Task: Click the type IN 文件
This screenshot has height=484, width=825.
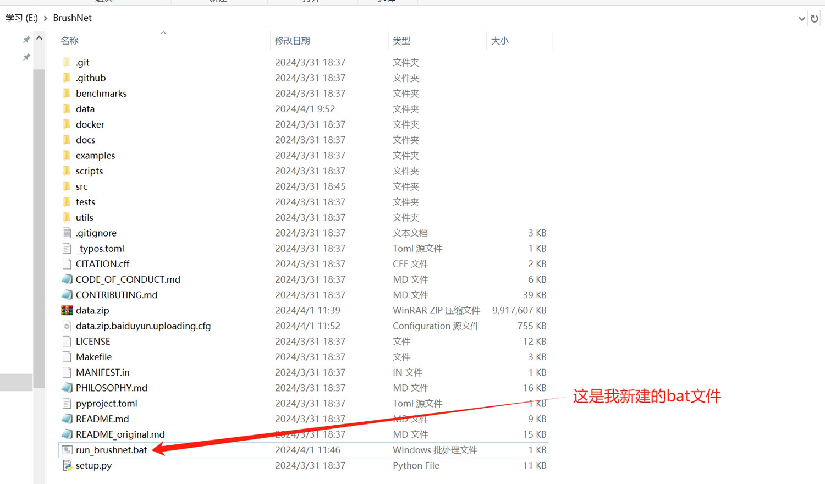Action: click(x=408, y=372)
